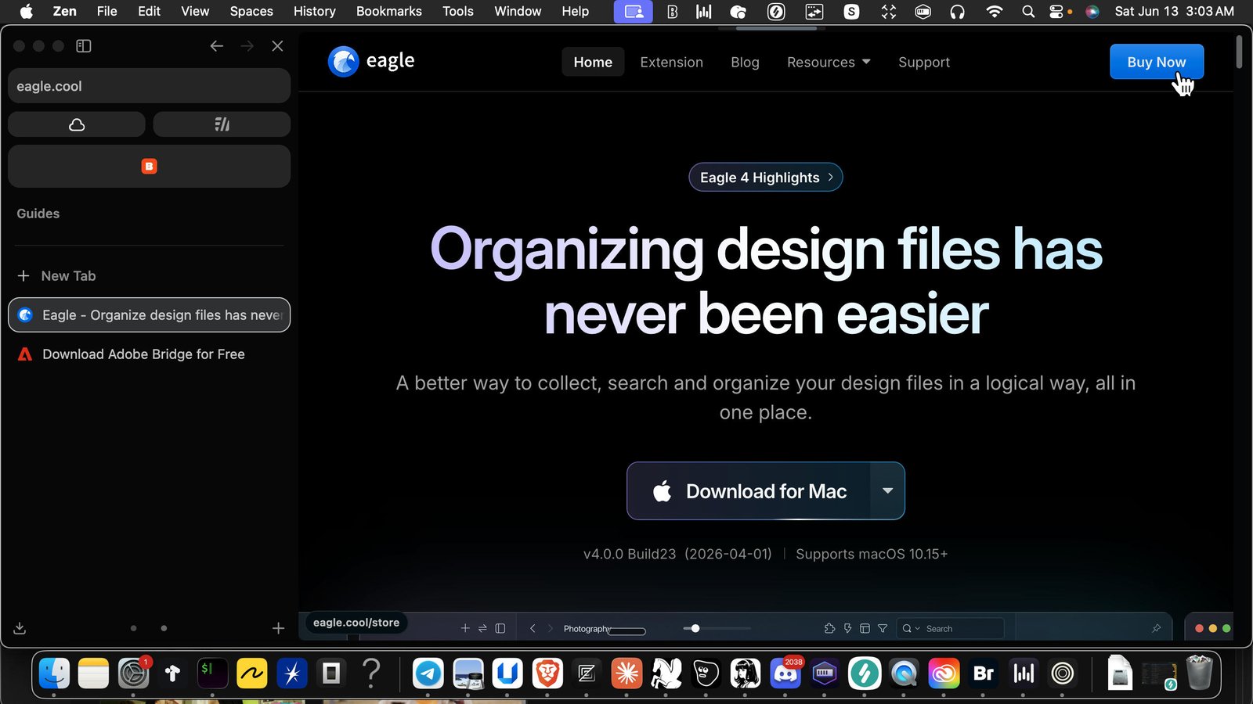The height and width of the screenshot is (704, 1253).
Task: Click the plus icon to add a workspace
Action: point(278,628)
